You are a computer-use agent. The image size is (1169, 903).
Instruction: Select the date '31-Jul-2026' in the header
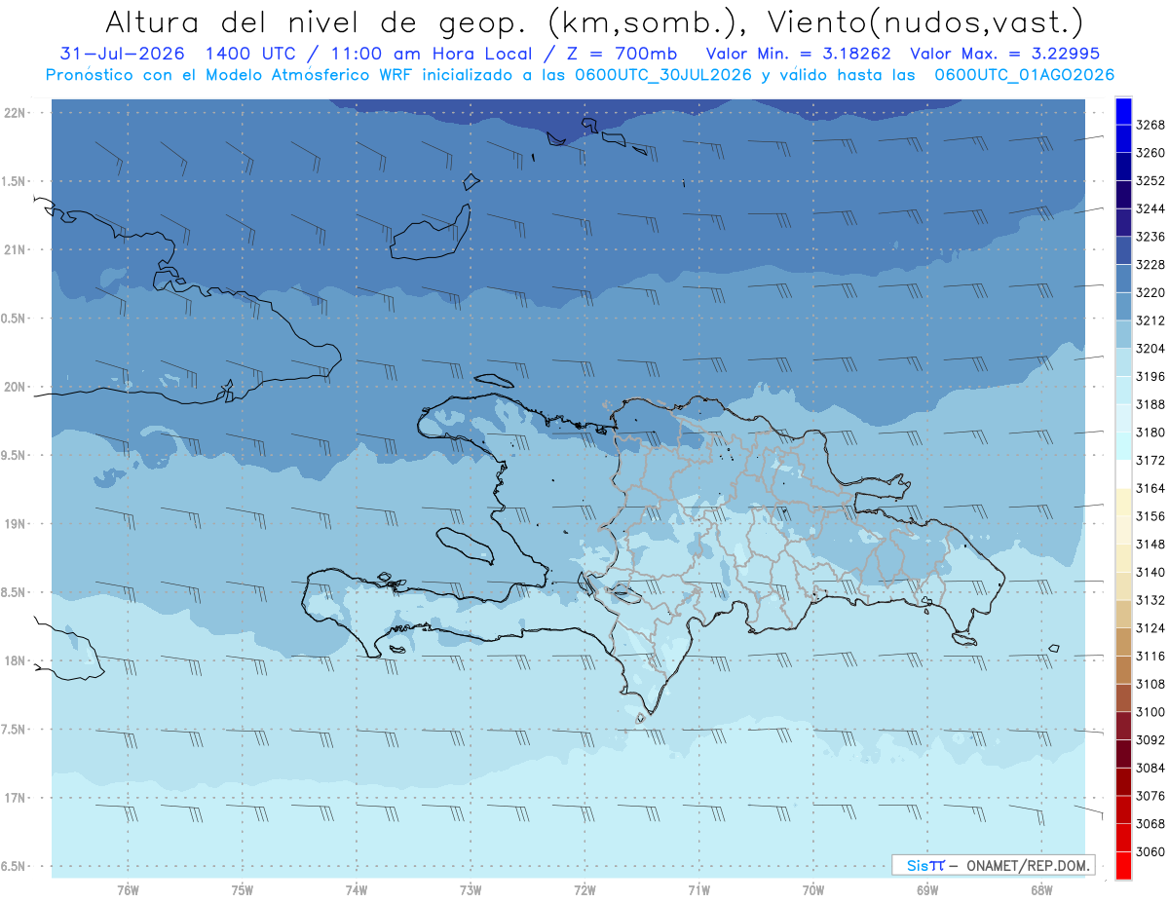(x=123, y=55)
